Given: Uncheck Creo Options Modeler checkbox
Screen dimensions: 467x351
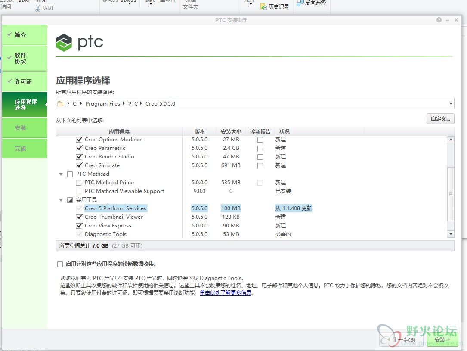Looking at the screenshot, I should coord(79,140).
